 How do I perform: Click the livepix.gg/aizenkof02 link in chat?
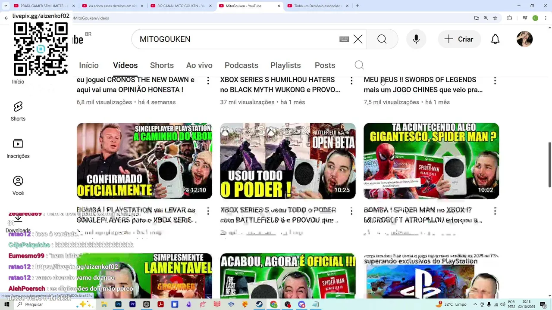(76, 267)
